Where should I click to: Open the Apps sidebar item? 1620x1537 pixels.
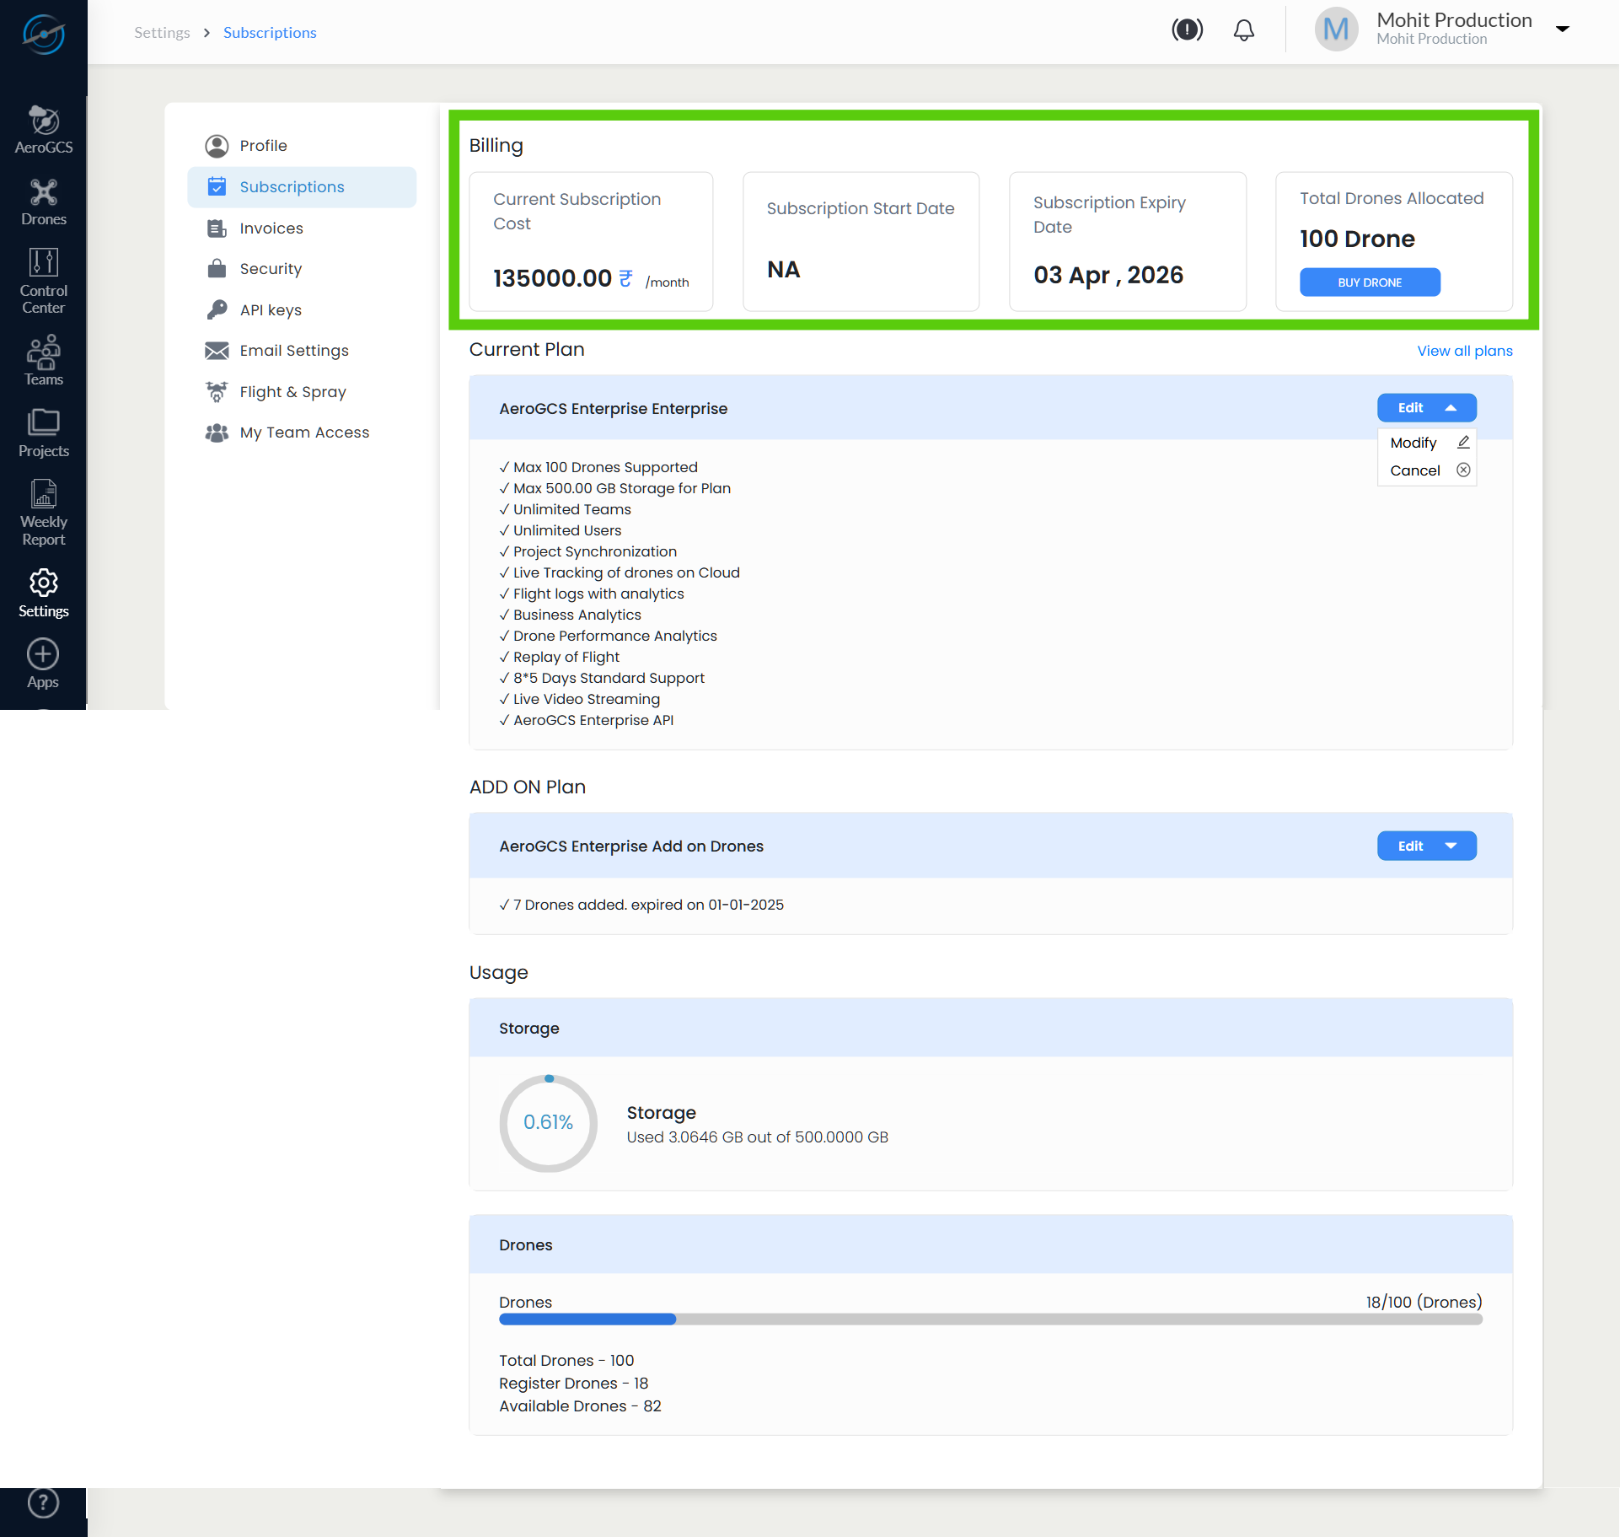44,664
